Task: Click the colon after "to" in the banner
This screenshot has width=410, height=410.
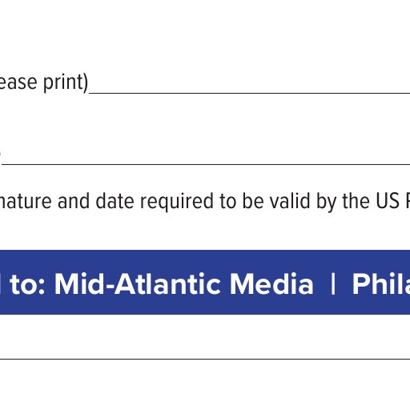Action: tap(41, 287)
